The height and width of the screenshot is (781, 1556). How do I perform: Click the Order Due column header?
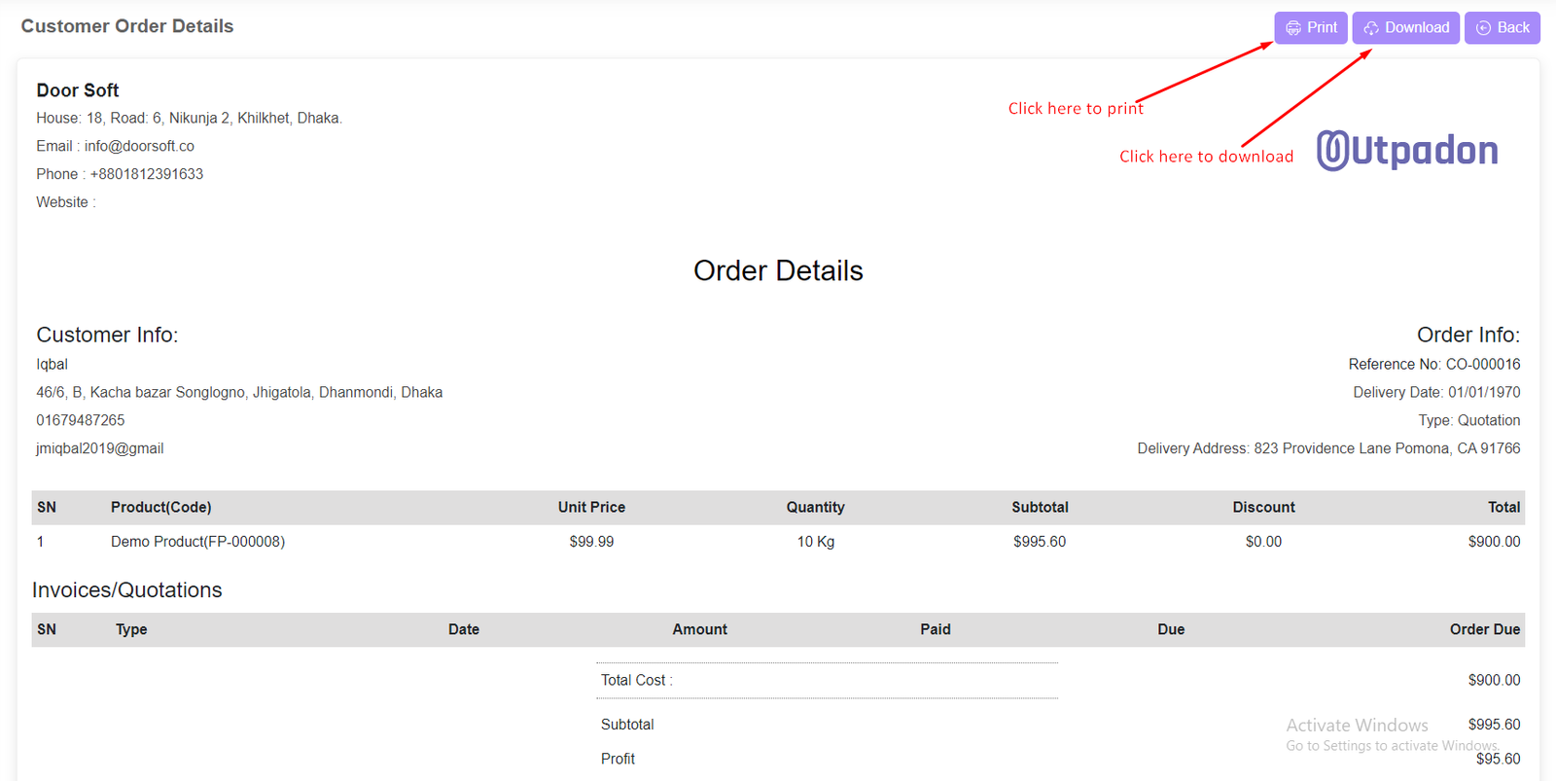click(x=1484, y=629)
